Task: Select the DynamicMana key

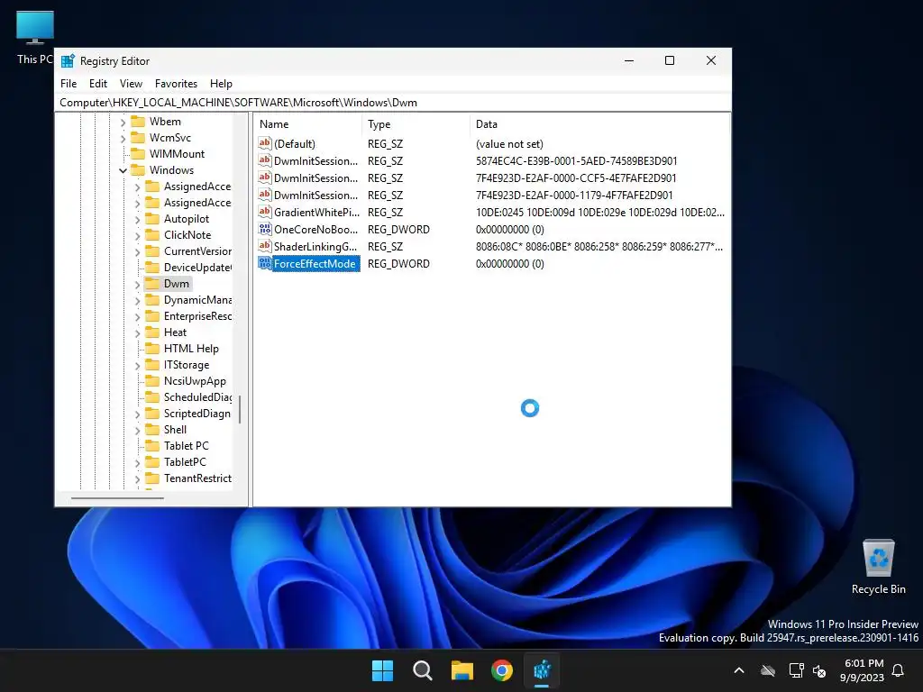Action: click(x=197, y=300)
